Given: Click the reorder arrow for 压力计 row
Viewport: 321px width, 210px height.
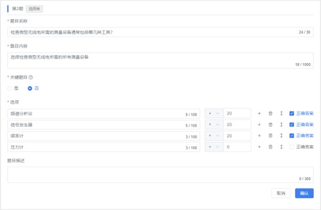Looking at the screenshot, I should click(281, 147).
